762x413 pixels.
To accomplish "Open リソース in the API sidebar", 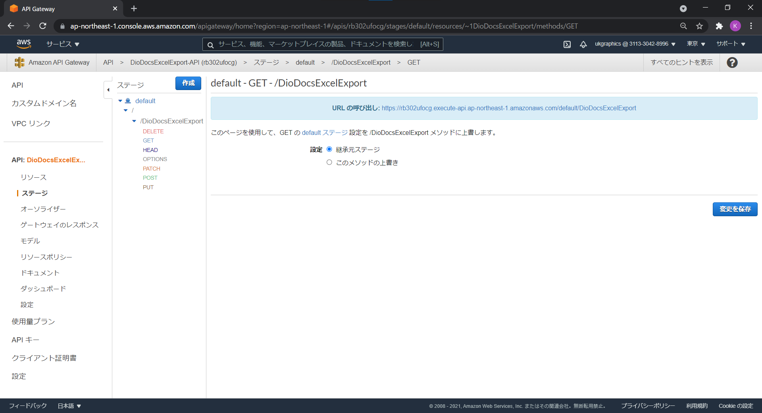I will click(x=33, y=177).
